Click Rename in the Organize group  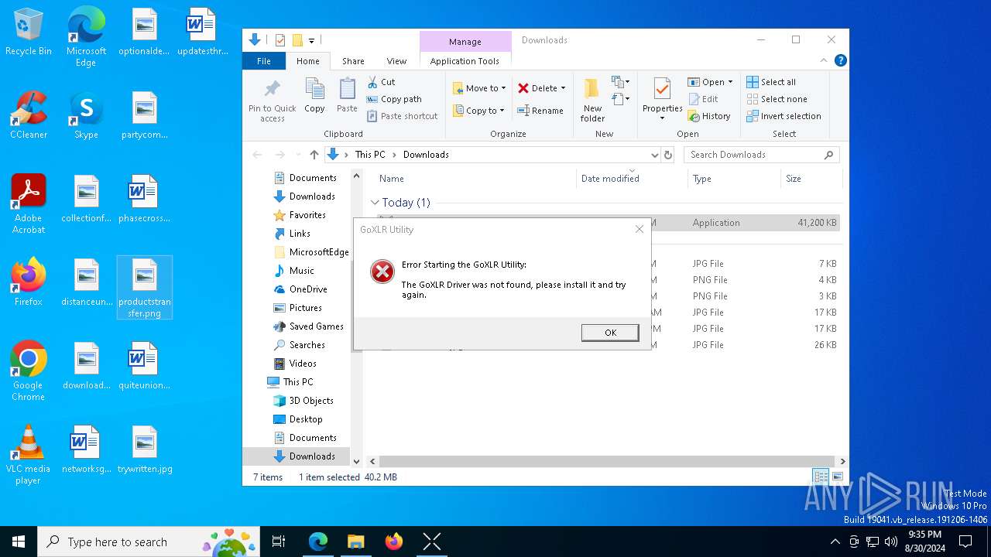click(540, 111)
